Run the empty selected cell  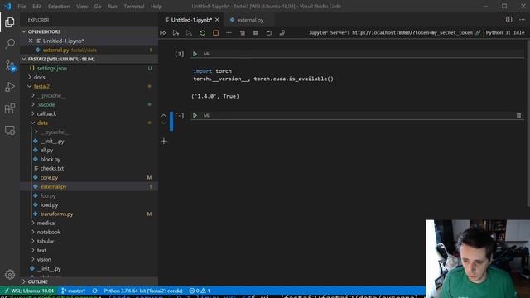[x=195, y=115]
